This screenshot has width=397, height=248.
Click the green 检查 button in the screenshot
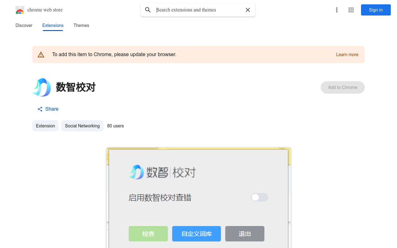click(148, 234)
